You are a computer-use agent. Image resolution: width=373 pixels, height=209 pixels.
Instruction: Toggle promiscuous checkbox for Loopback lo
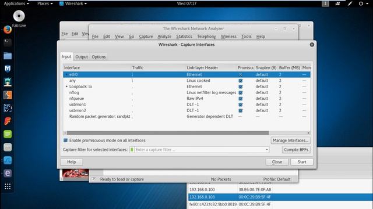241,87
